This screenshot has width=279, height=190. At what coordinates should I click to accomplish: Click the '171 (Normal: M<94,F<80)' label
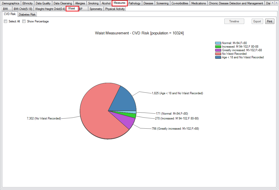(172, 114)
